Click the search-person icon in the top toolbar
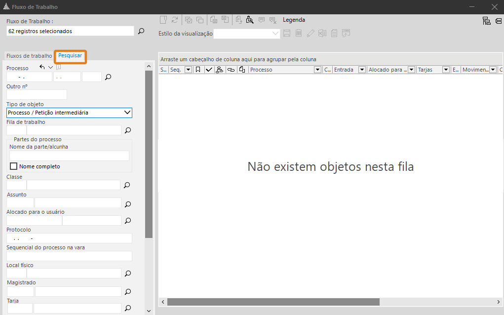The width and height of the screenshot is (504, 315). [250, 20]
